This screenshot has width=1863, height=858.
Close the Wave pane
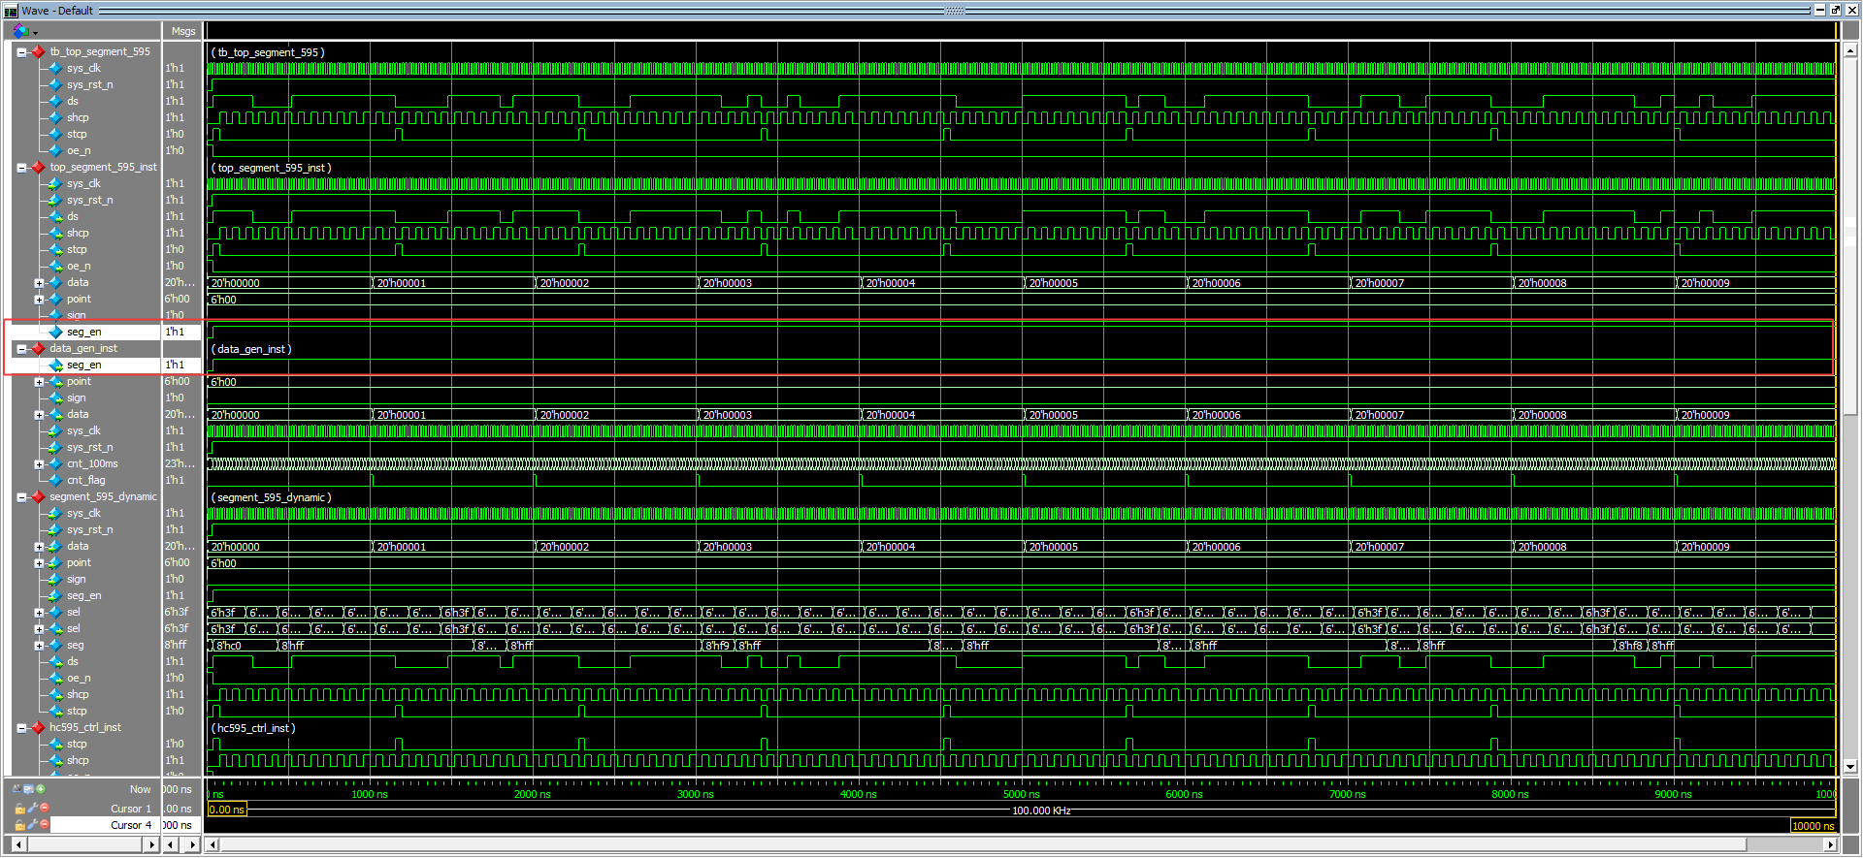1851,10
